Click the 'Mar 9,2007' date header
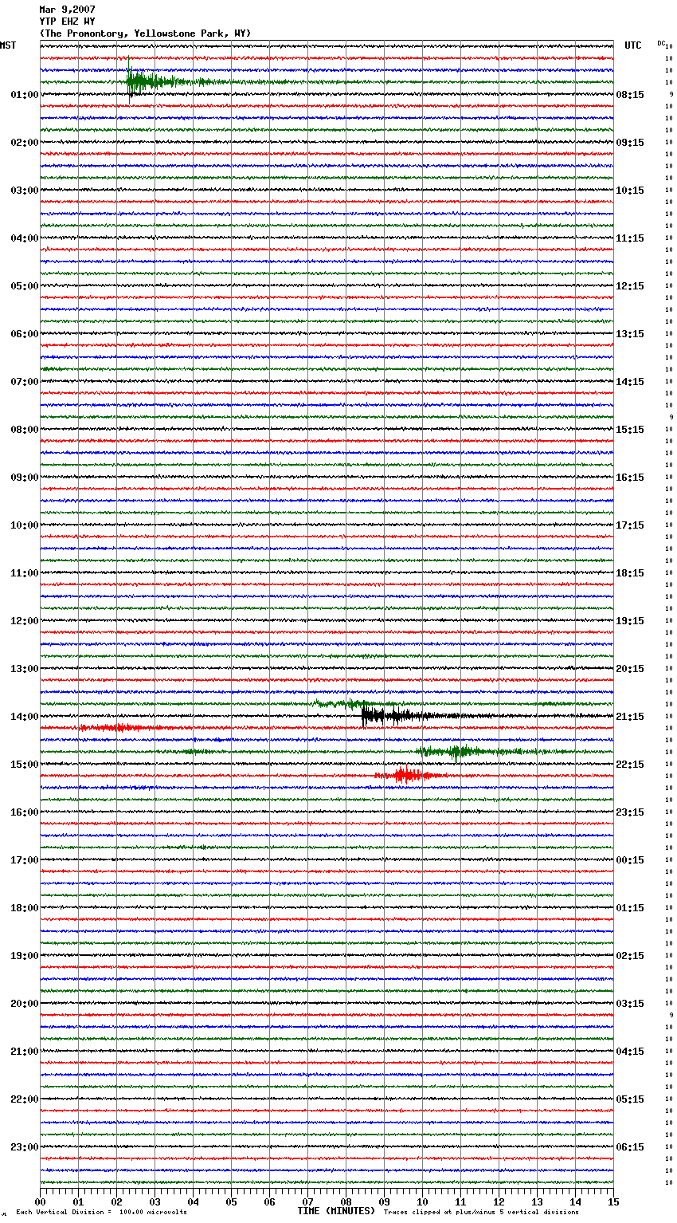The height and width of the screenshot is (1223, 677). coord(67,10)
